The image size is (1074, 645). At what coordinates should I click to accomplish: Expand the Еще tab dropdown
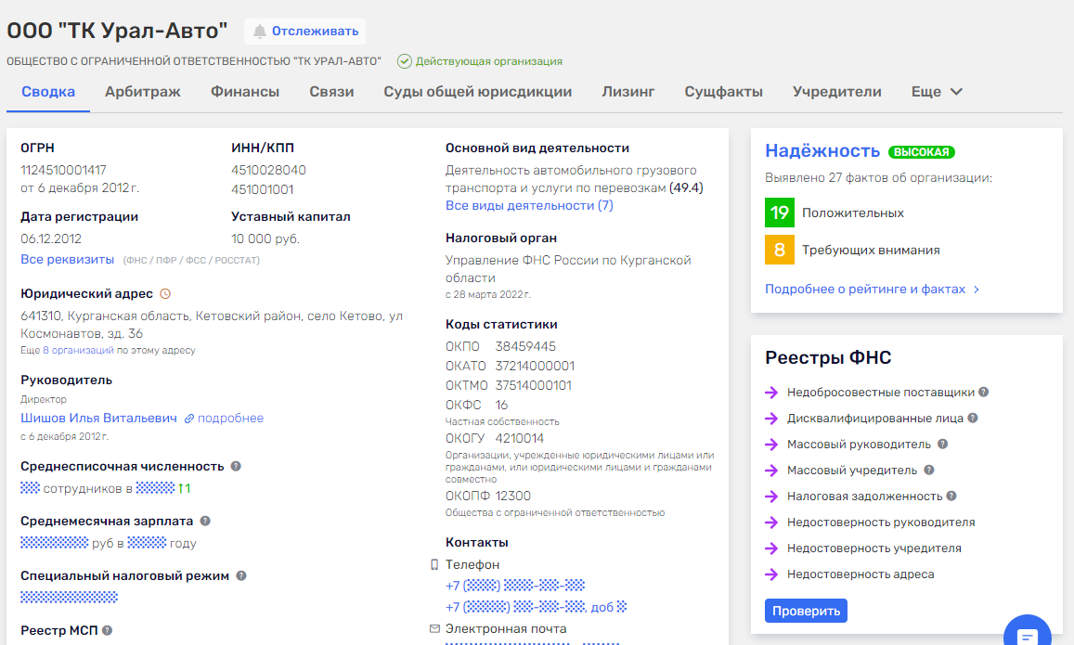pos(937,92)
